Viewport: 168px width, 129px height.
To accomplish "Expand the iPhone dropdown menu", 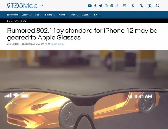I will pyautogui.click(x=50, y=15).
